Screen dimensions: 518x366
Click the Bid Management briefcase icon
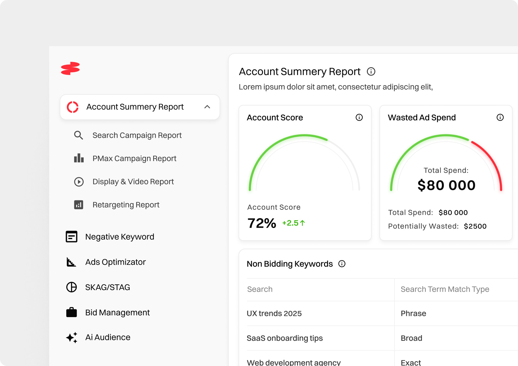[72, 312]
